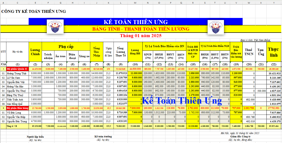Click the "Trách nhiệm" sub-header
Image resolution: width=282 pixels, height=143 pixels.
click(48, 56)
